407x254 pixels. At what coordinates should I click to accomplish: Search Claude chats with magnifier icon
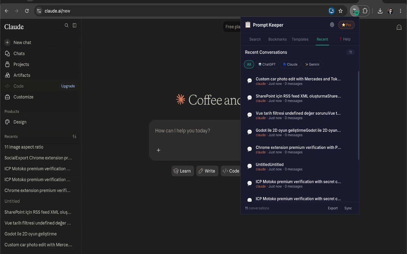click(x=66, y=25)
